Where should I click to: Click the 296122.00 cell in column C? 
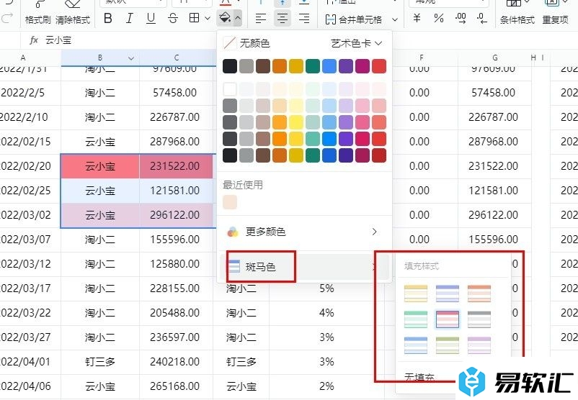(176, 215)
